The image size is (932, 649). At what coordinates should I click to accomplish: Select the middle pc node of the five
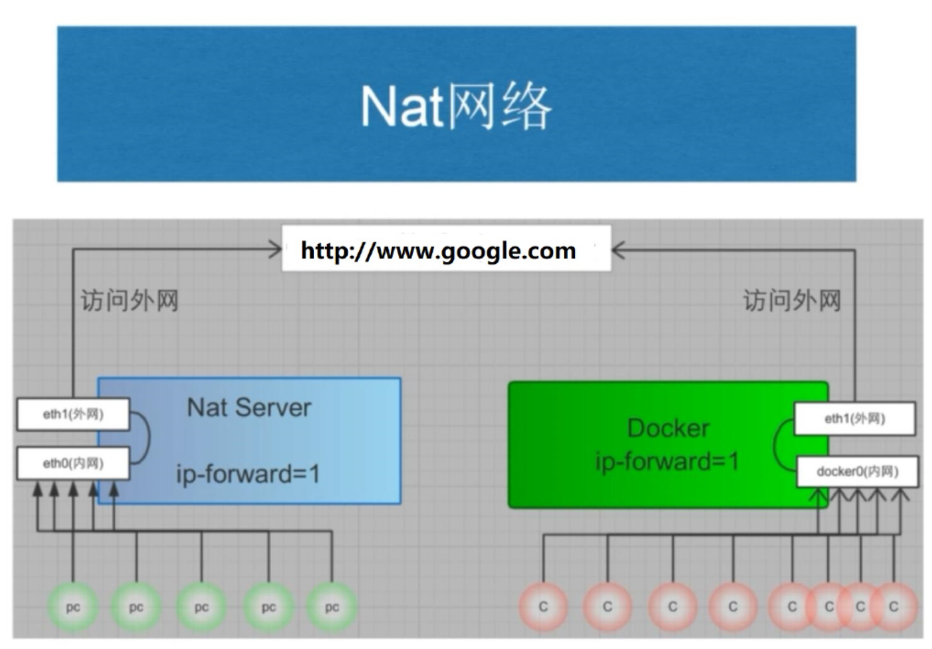202,607
